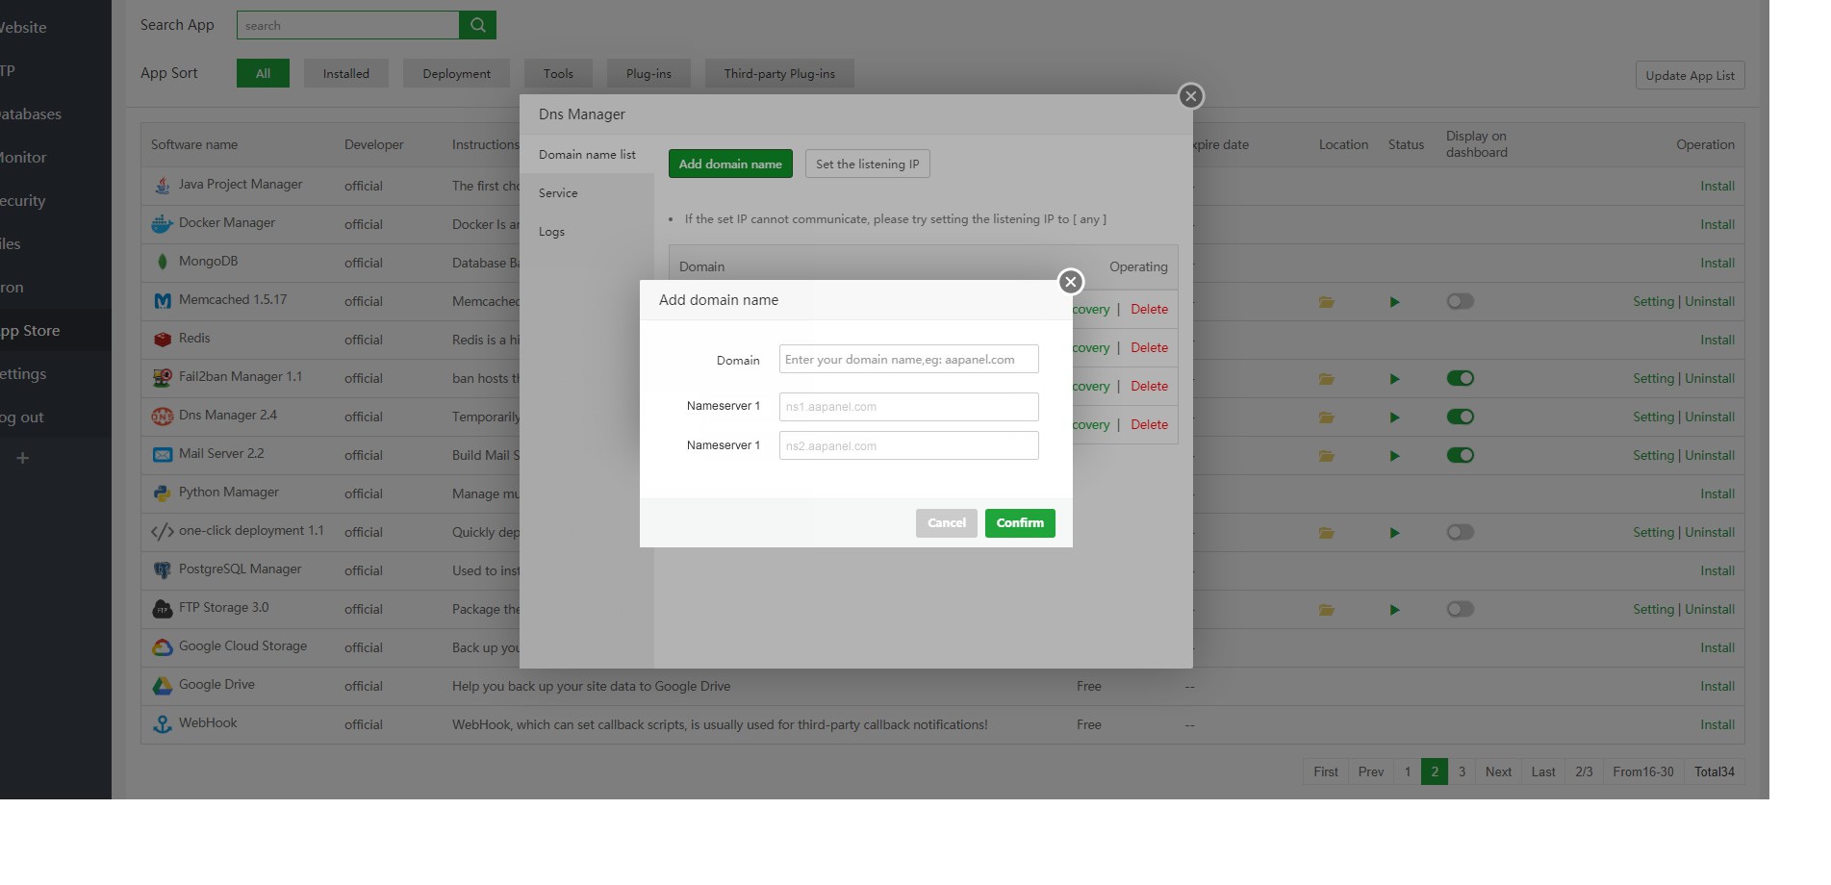Click status play icon for FTP Storage 3.0
1831x885 pixels.
[x=1394, y=610]
